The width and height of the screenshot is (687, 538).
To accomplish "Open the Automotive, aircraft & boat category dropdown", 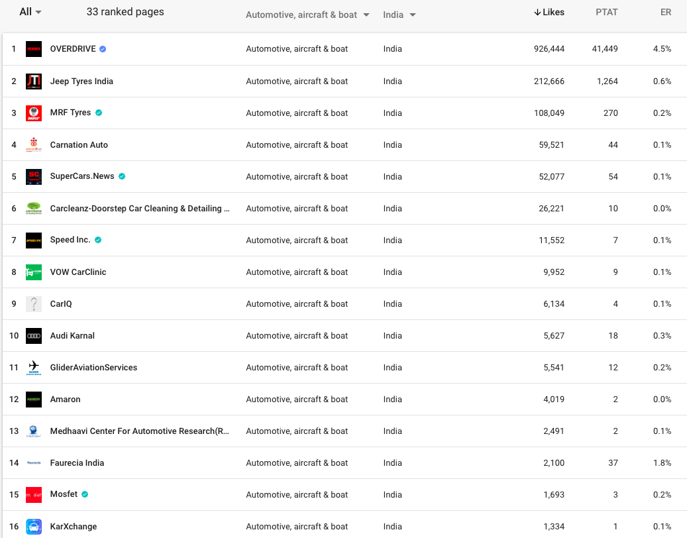I will click(x=307, y=15).
